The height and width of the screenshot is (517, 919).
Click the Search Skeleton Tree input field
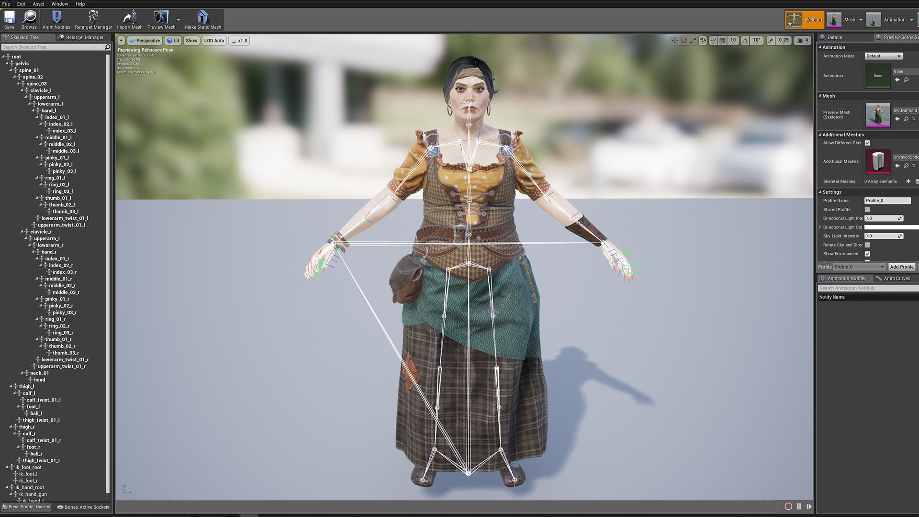pos(53,47)
